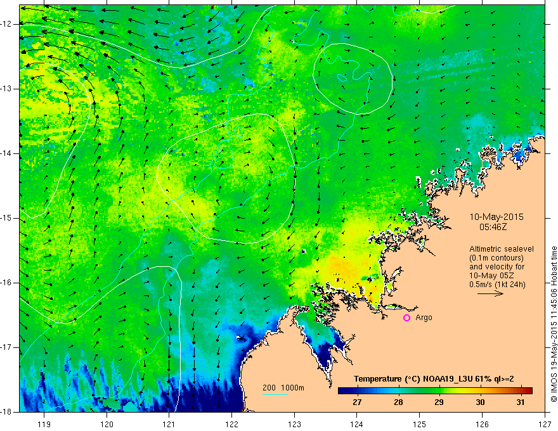Screen dimensions: 558x431
Task: Click latitude label -15 on left axis
Action: coord(6,218)
